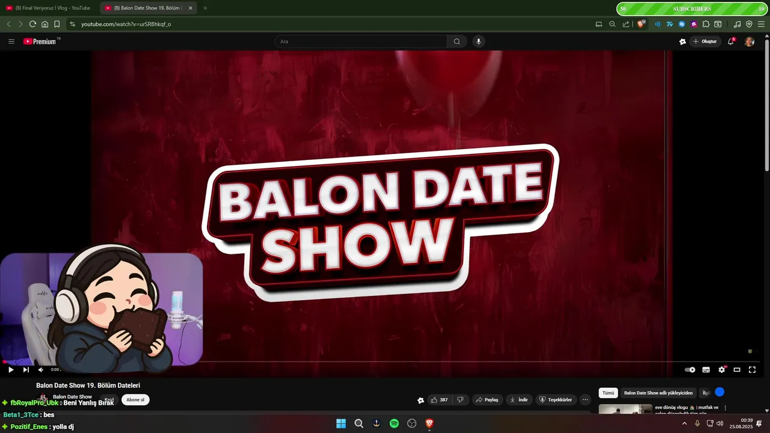Play the Balon Date Show video
The width and height of the screenshot is (770, 433).
click(10, 370)
